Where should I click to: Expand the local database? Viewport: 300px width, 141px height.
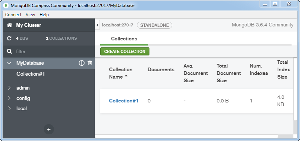9,108
